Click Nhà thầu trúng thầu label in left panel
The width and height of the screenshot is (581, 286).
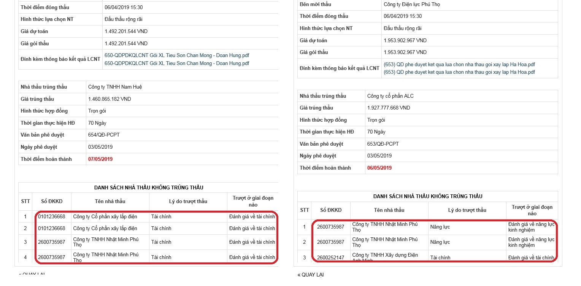click(x=44, y=87)
